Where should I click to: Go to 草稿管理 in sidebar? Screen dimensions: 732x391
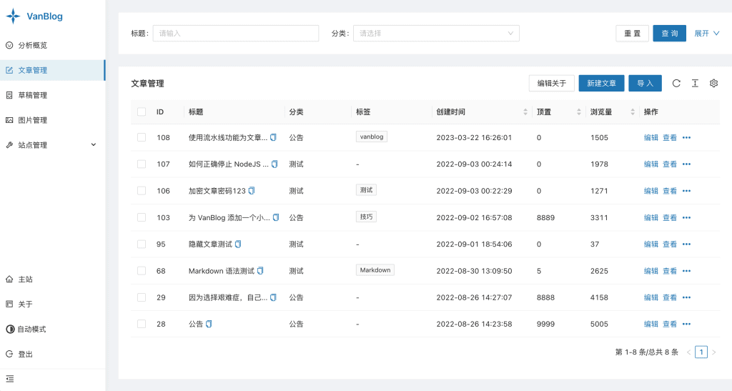(33, 95)
